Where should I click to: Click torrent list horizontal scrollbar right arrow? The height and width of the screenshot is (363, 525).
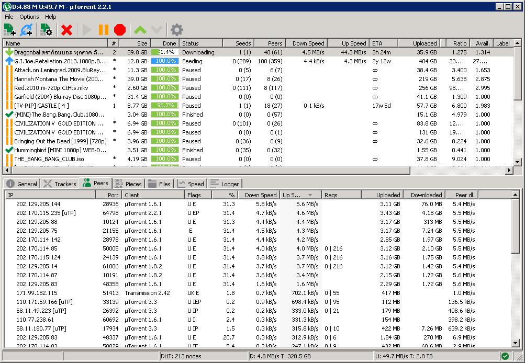[509, 171]
